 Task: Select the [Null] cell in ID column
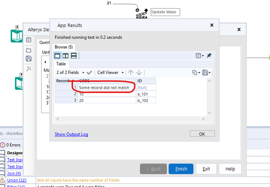click(146, 88)
